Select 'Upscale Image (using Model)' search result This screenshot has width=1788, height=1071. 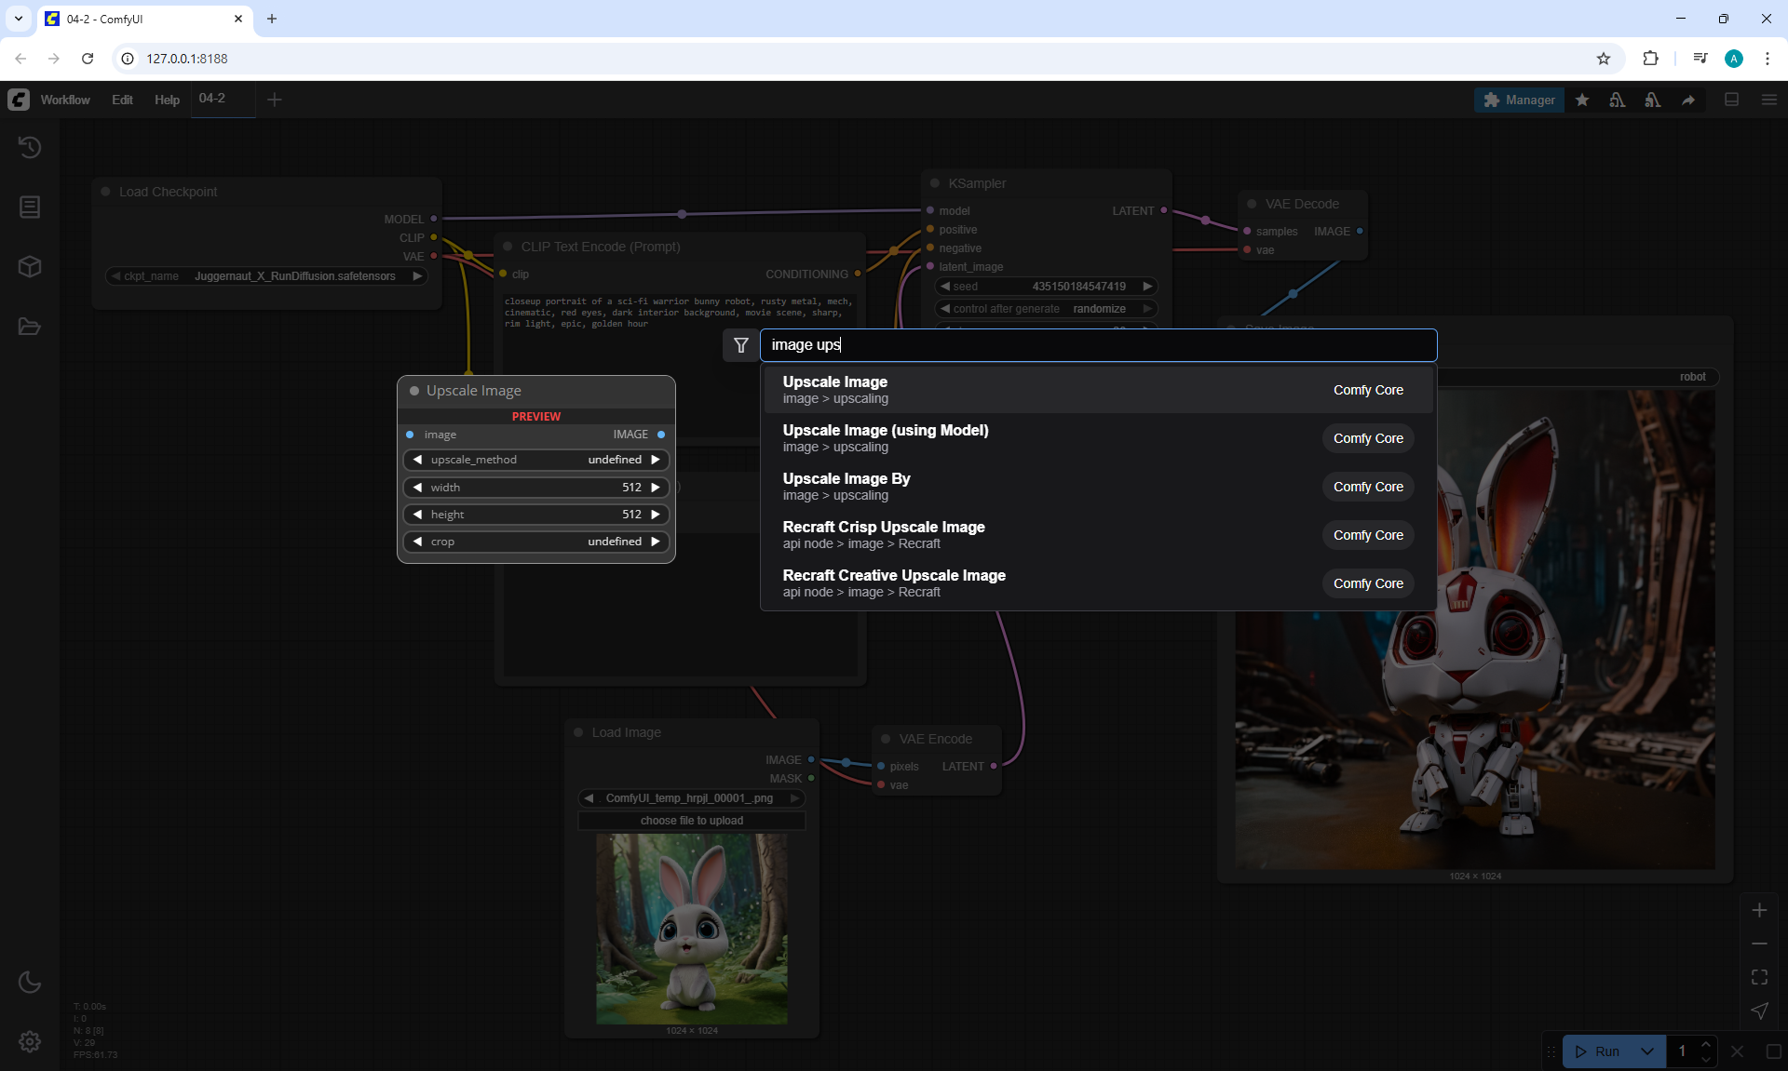point(886,437)
